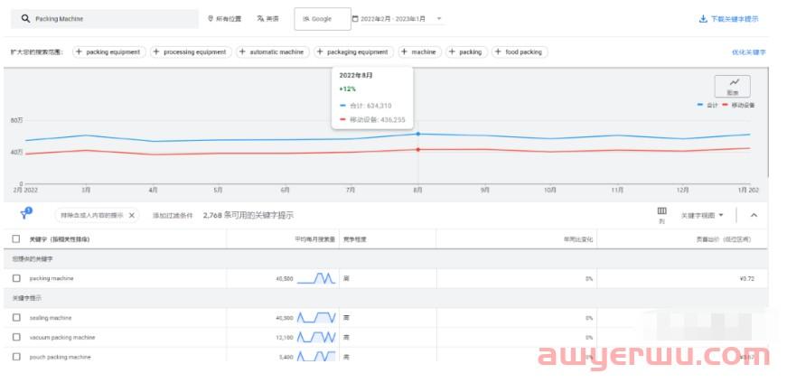
Task: Open the chart type (图表) button
Action: 732,87
